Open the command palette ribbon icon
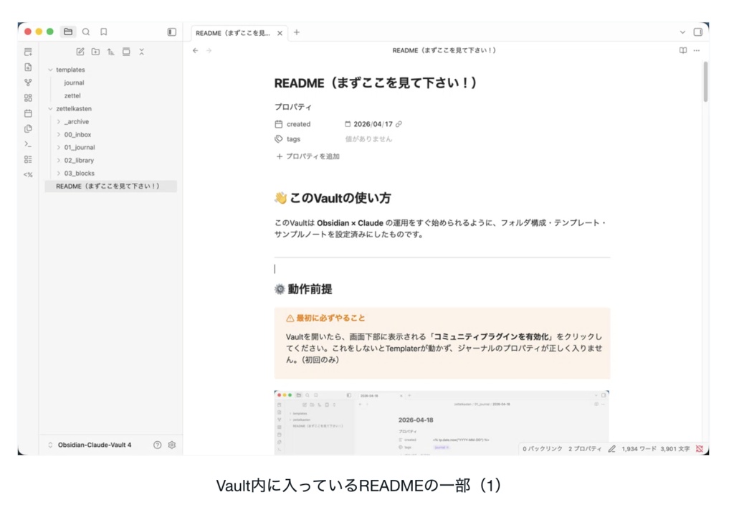 tap(28, 143)
